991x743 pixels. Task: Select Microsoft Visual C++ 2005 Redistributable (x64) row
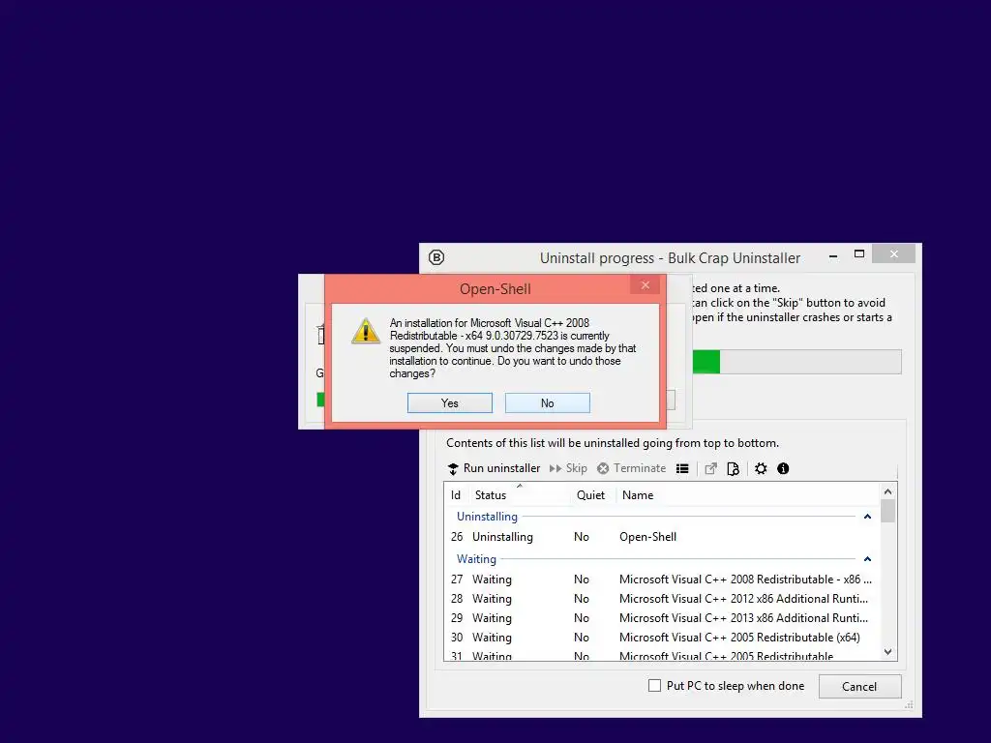661,638
